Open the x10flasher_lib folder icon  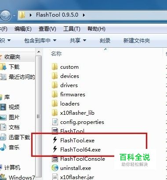(54, 113)
